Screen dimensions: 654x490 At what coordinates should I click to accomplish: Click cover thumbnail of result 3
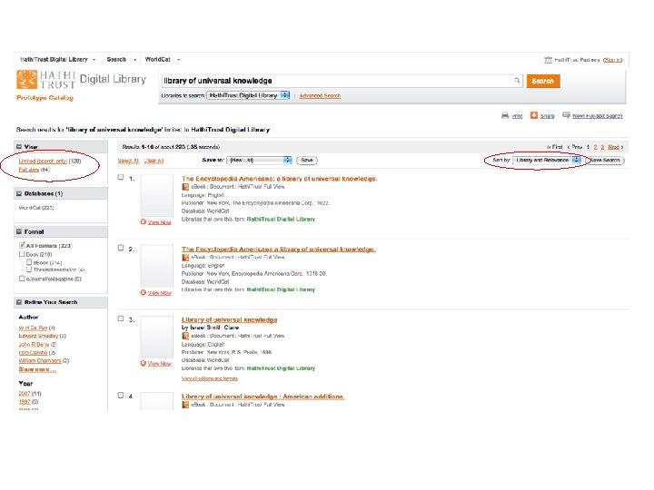(157, 337)
